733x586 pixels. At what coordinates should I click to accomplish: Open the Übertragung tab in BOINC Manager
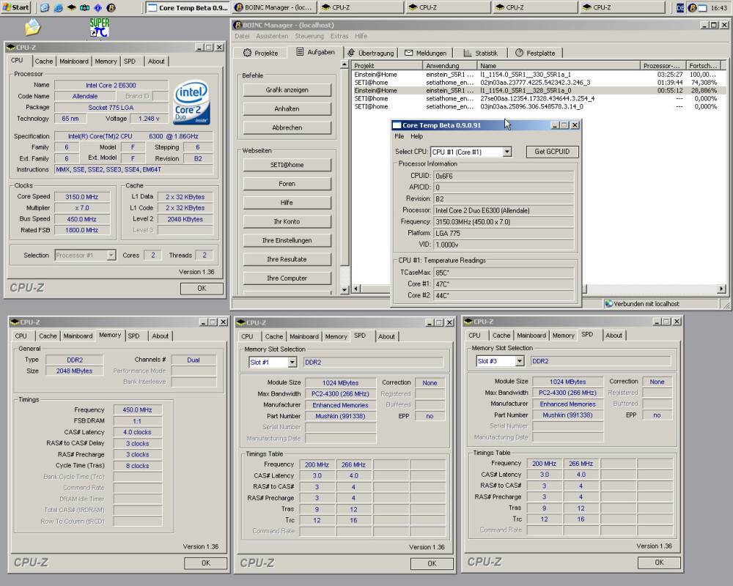371,53
